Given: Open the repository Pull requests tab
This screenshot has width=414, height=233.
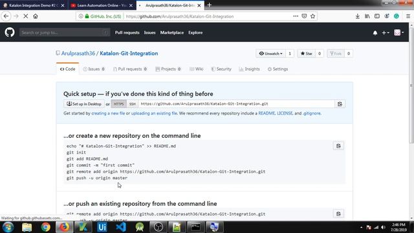Looking at the screenshot, I should 130,69.
